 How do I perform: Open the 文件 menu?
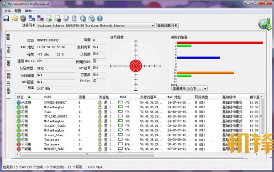pyautogui.click(x=7, y=11)
